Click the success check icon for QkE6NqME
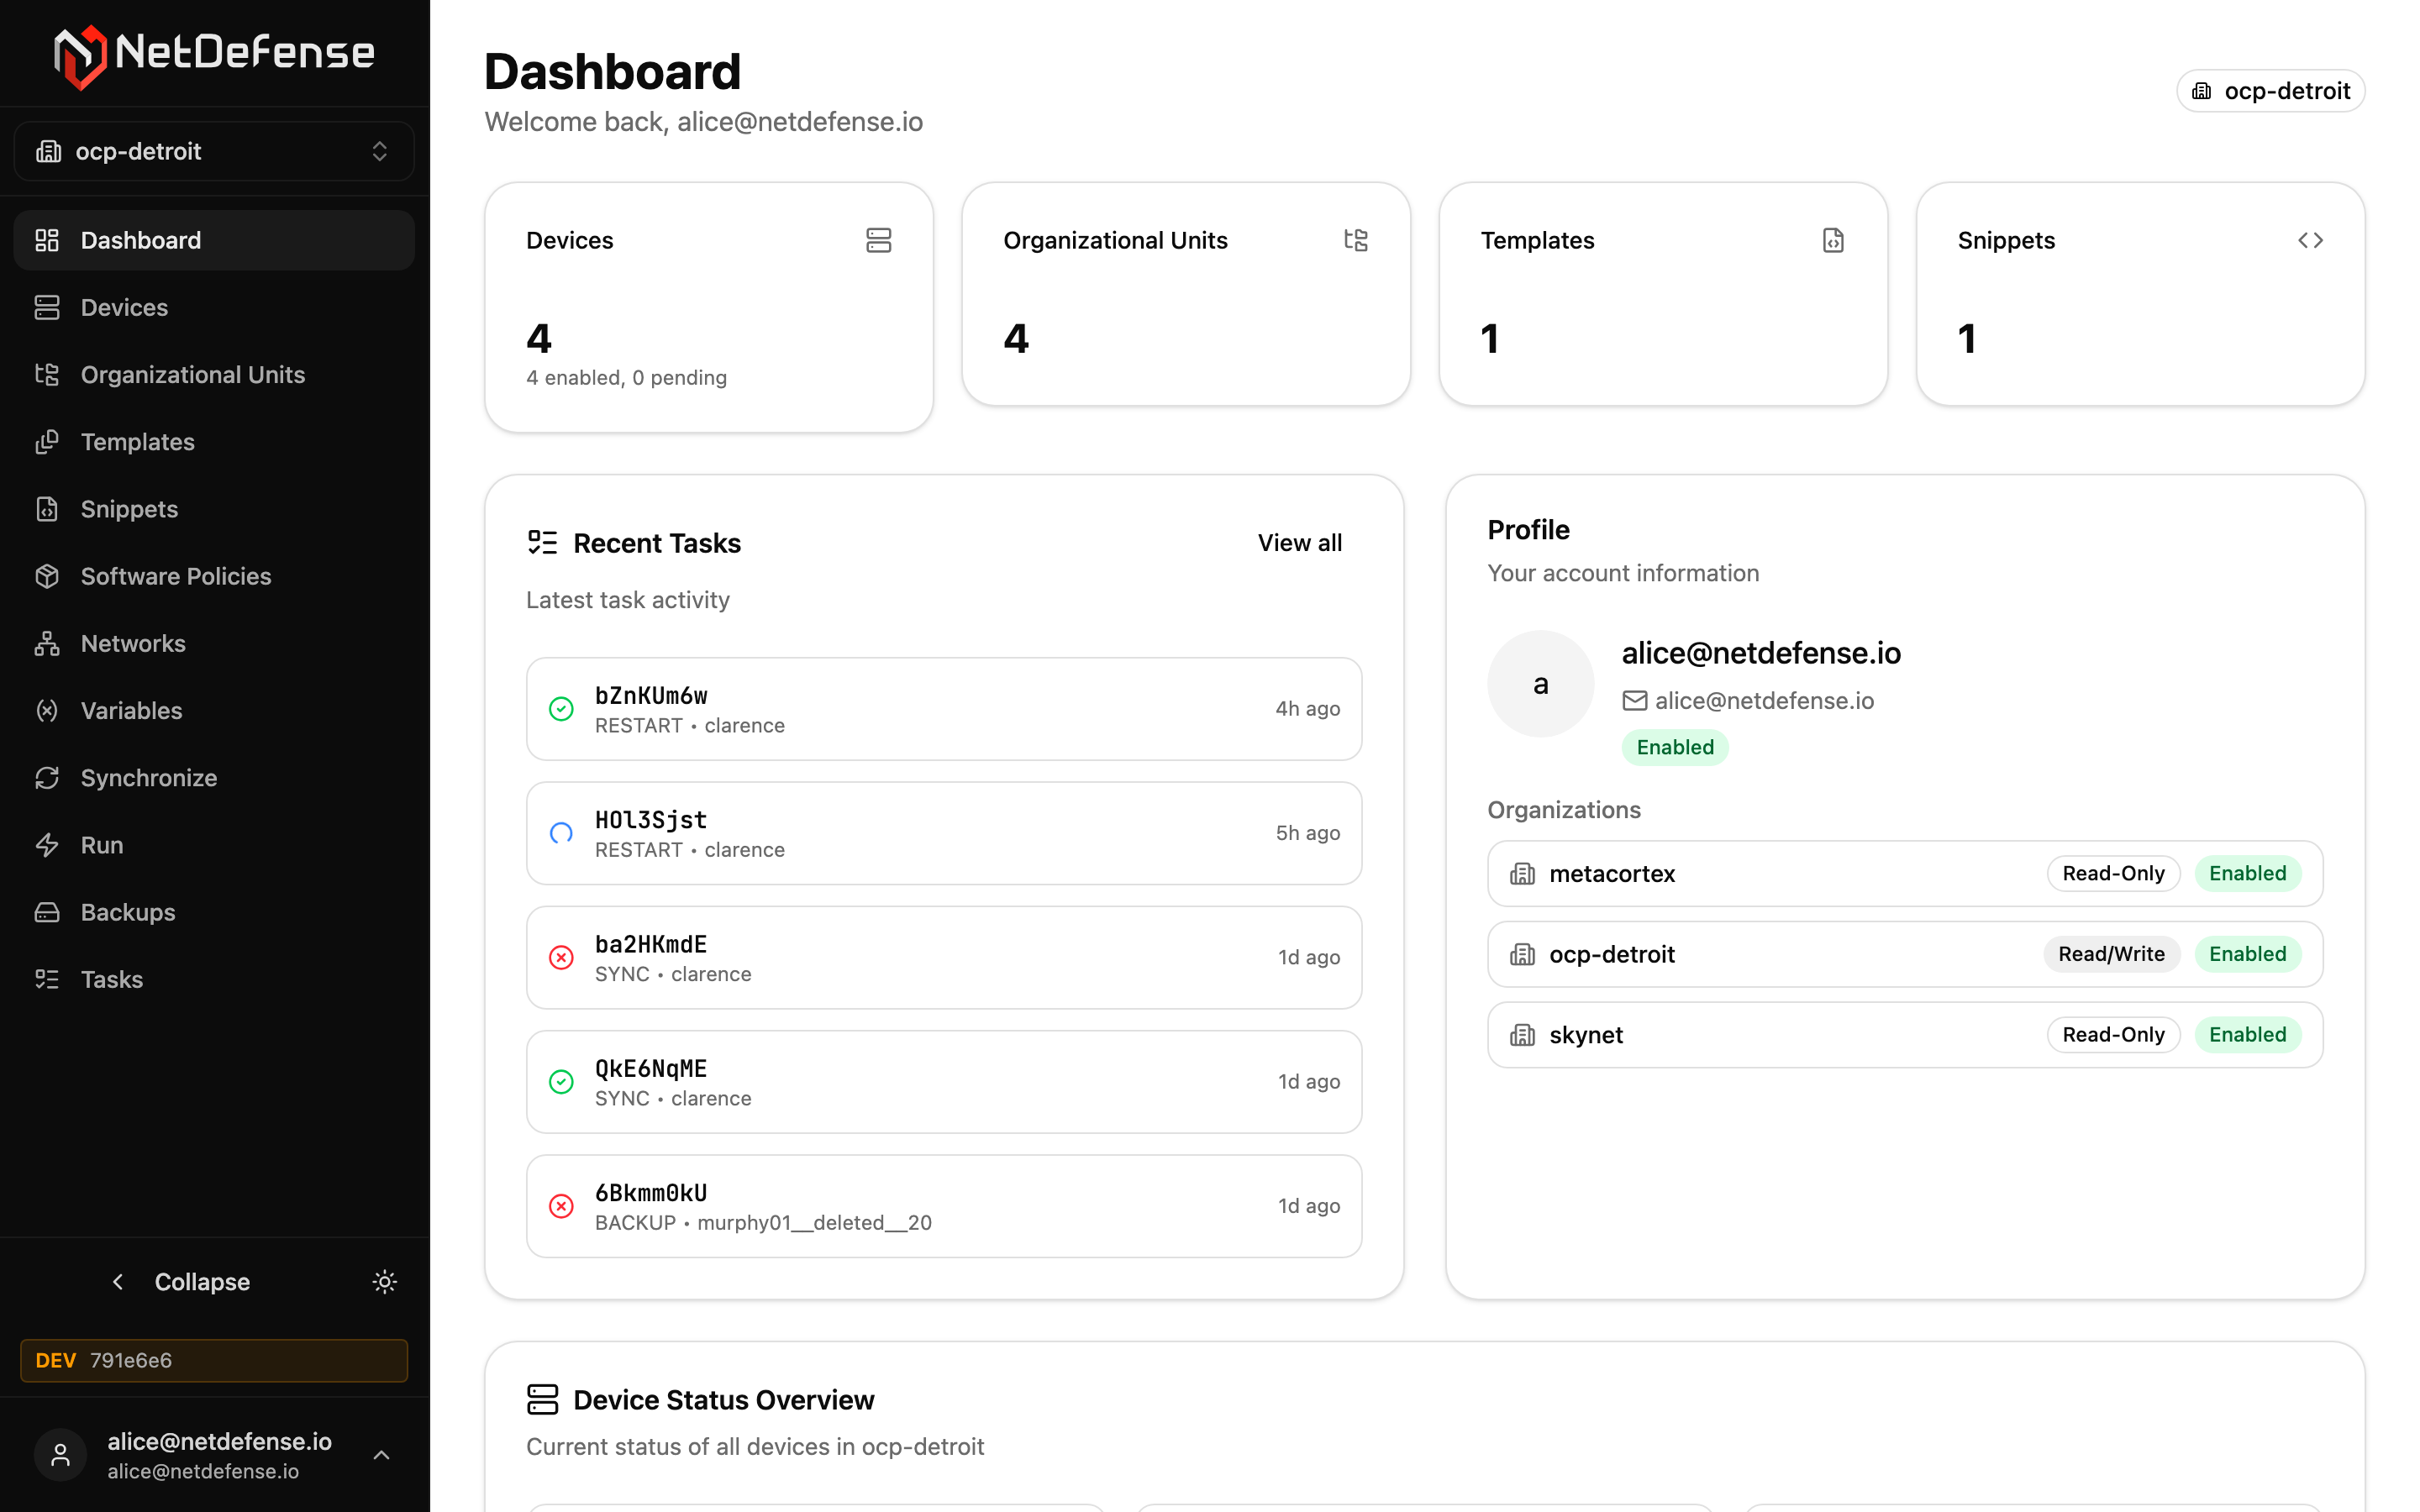Viewport: 2420px width, 1512px height. point(561,1082)
